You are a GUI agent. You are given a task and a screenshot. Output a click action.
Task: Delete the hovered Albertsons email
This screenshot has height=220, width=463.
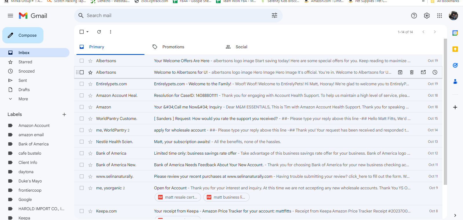[x=412, y=72]
